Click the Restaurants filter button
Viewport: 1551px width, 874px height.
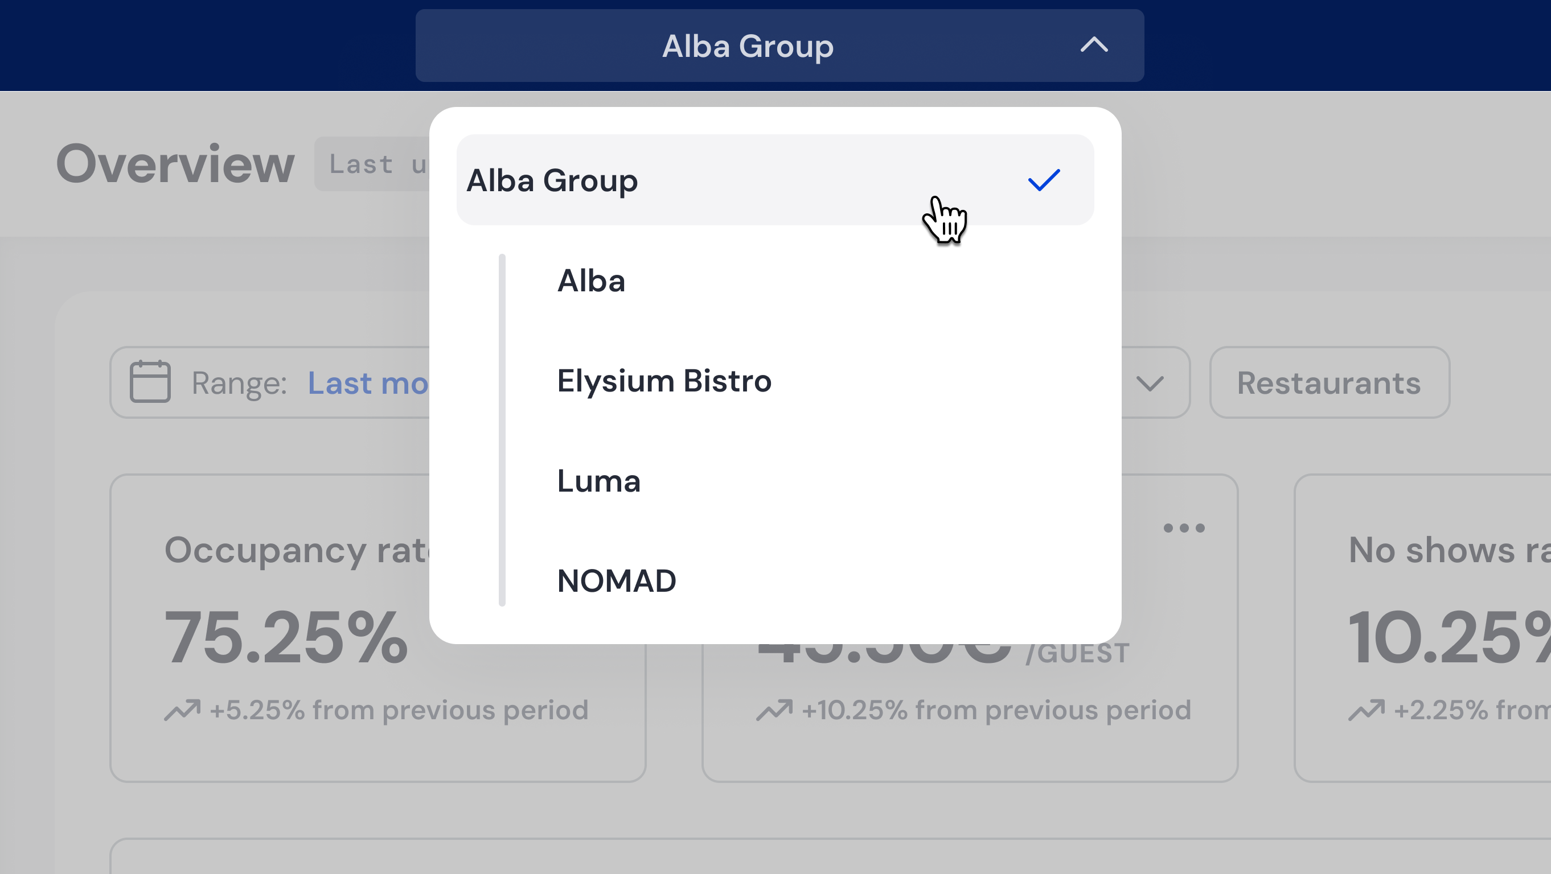click(1330, 382)
